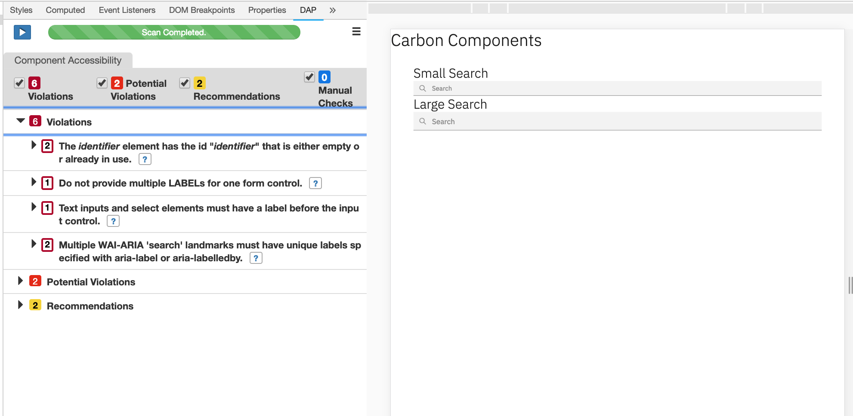
Task: Switch to the Computed tab
Action: 65,10
